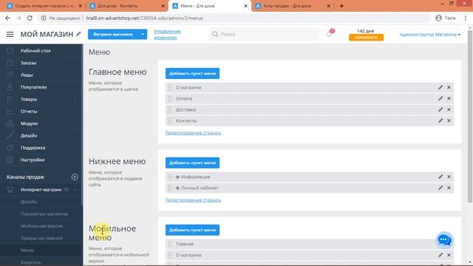Open the live chat bubble icon
Screen dimensions: 473x266
[x=444, y=240]
